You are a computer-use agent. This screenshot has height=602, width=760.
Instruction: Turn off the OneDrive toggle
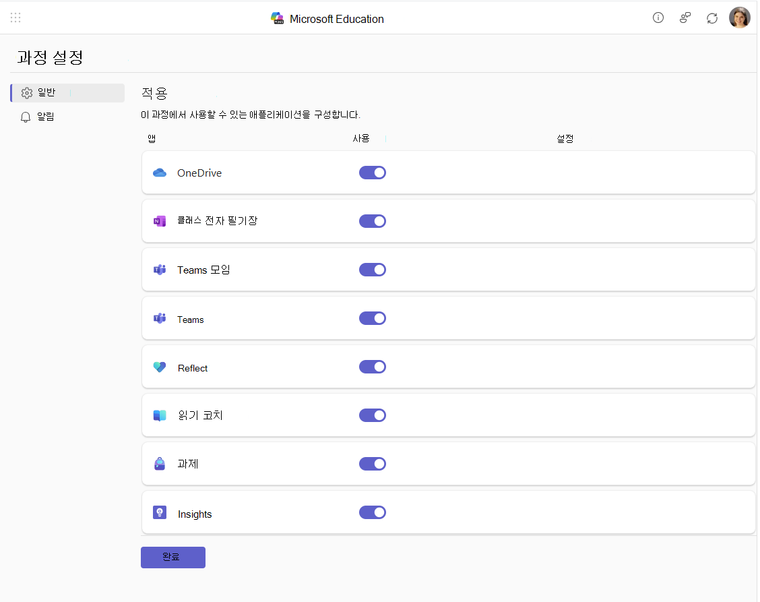tap(372, 173)
